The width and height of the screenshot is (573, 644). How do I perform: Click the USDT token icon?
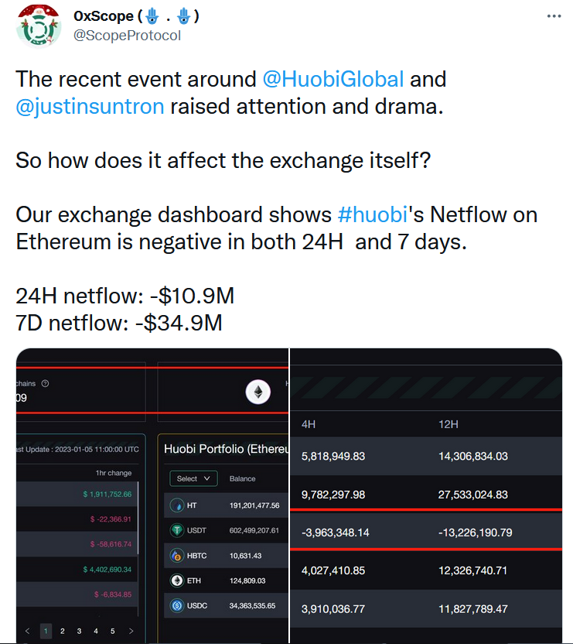[x=176, y=530]
